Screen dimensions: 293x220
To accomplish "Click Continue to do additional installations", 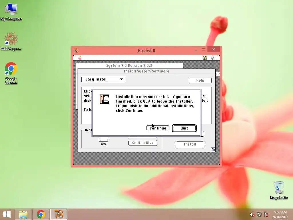I will 158,128.
